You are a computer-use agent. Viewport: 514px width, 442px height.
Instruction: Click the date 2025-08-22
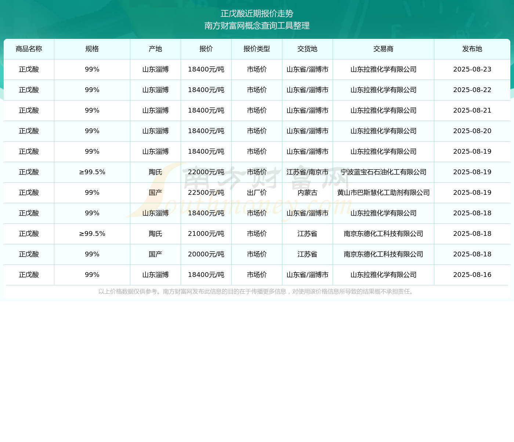point(473,90)
